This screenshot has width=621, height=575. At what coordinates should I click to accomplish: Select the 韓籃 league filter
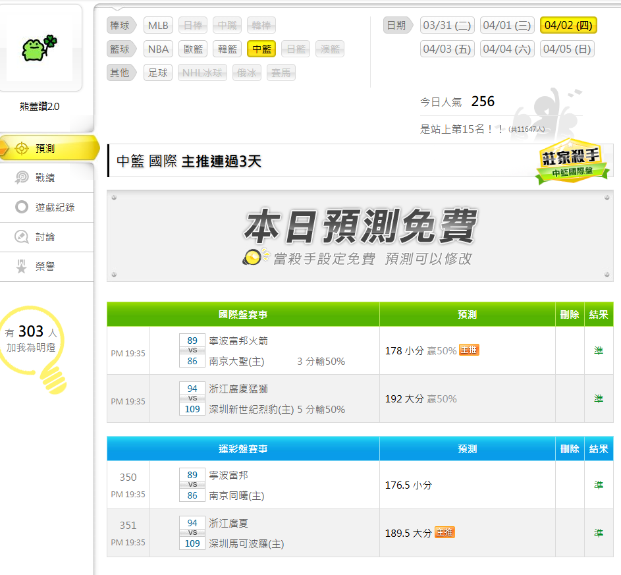click(x=227, y=49)
